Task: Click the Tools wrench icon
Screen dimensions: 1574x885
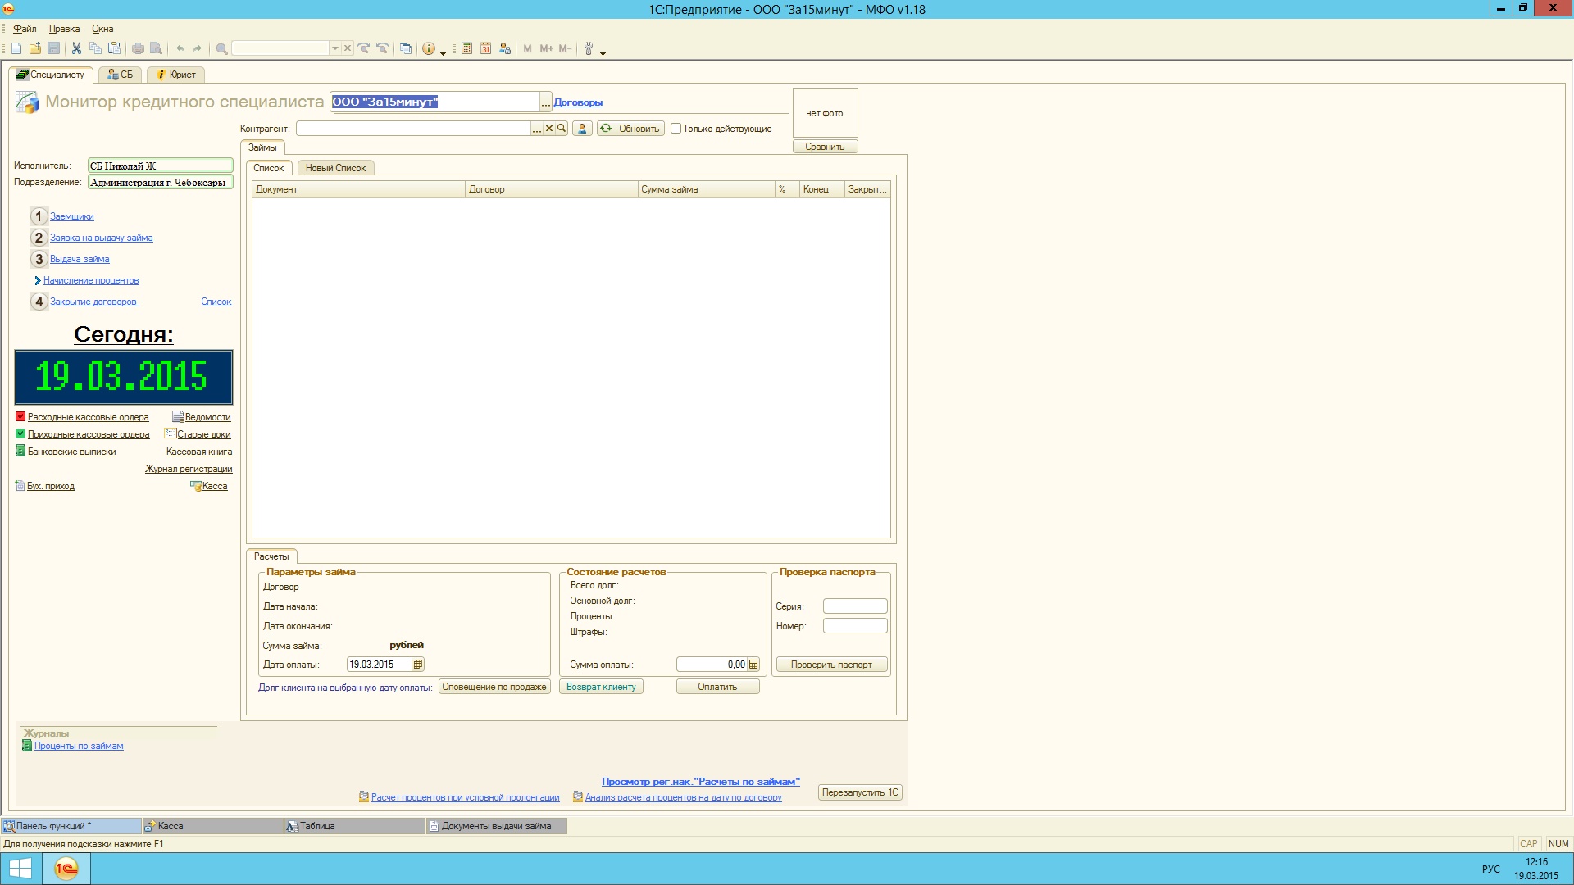Action: [589, 49]
